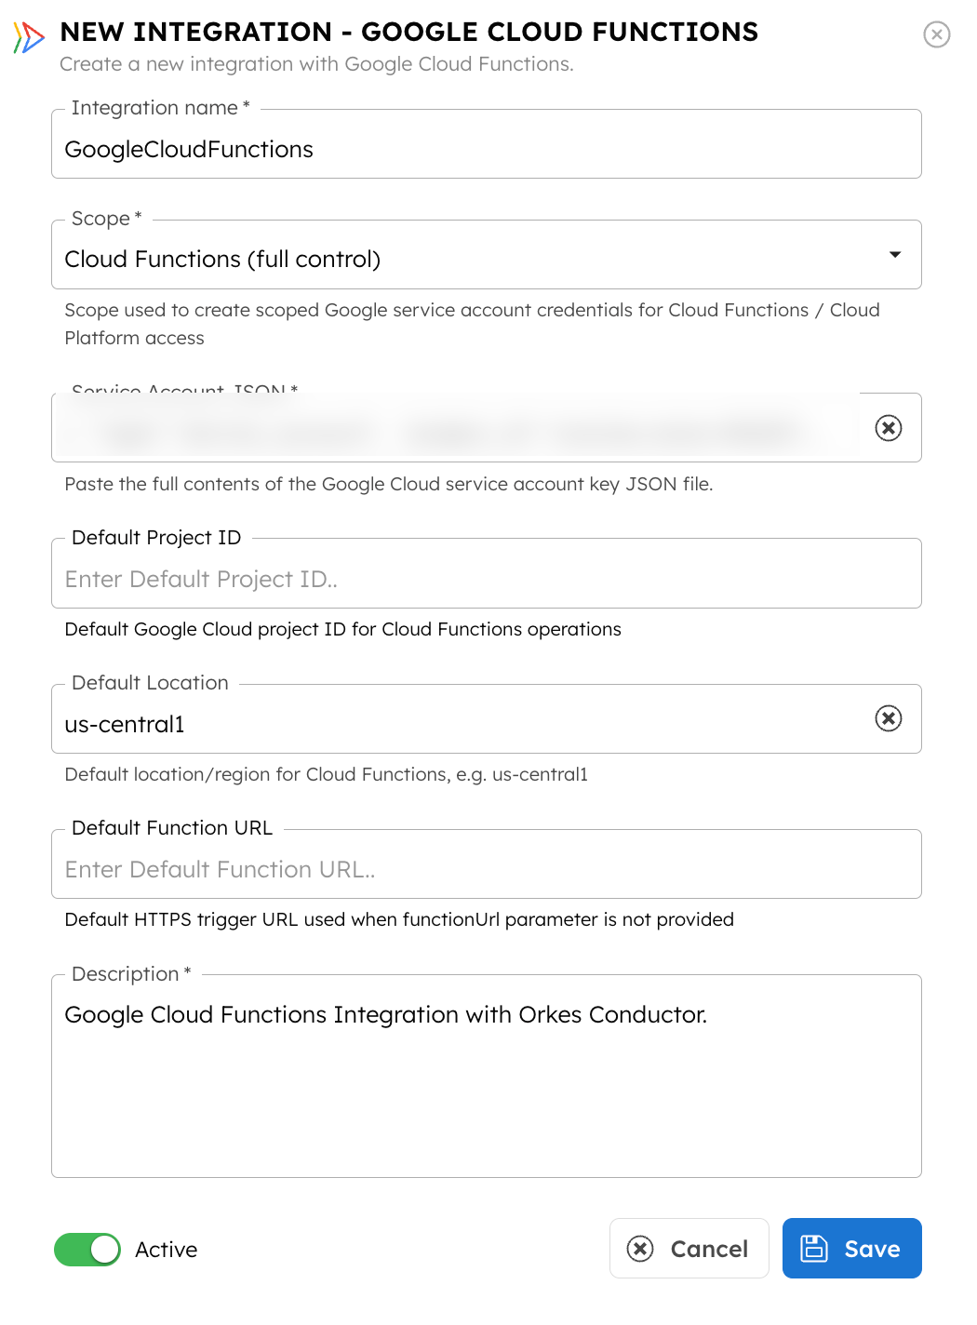Clear the Default Location value
The width and height of the screenshot is (977, 1325).
point(889,718)
